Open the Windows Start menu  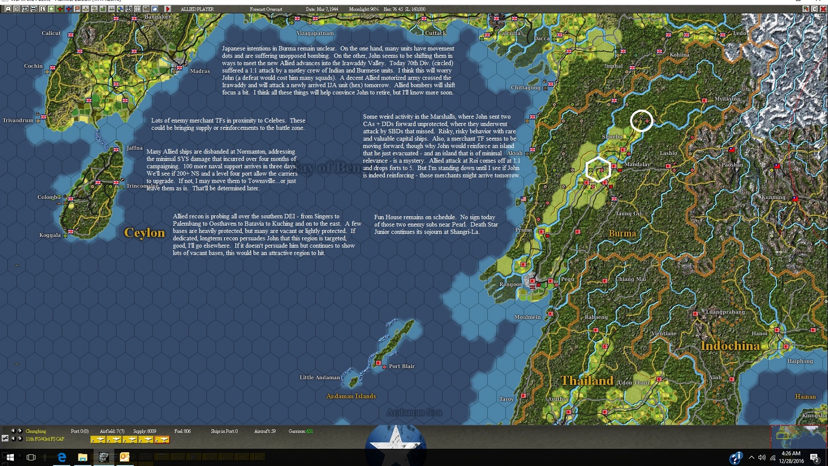coord(10,457)
